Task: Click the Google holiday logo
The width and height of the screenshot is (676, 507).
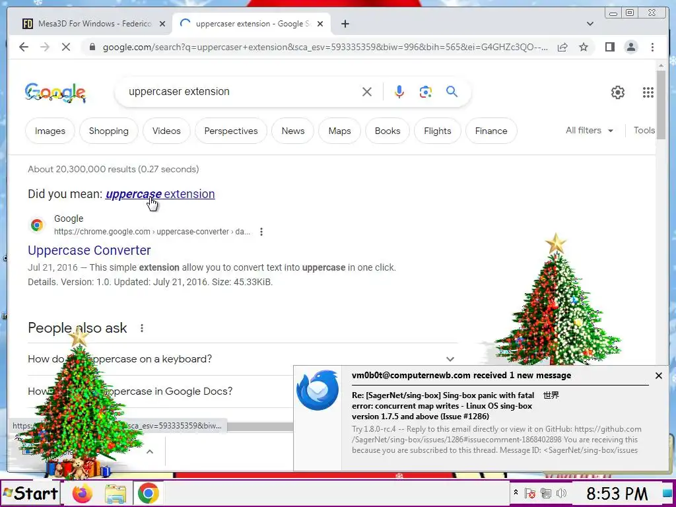Action: click(x=55, y=92)
